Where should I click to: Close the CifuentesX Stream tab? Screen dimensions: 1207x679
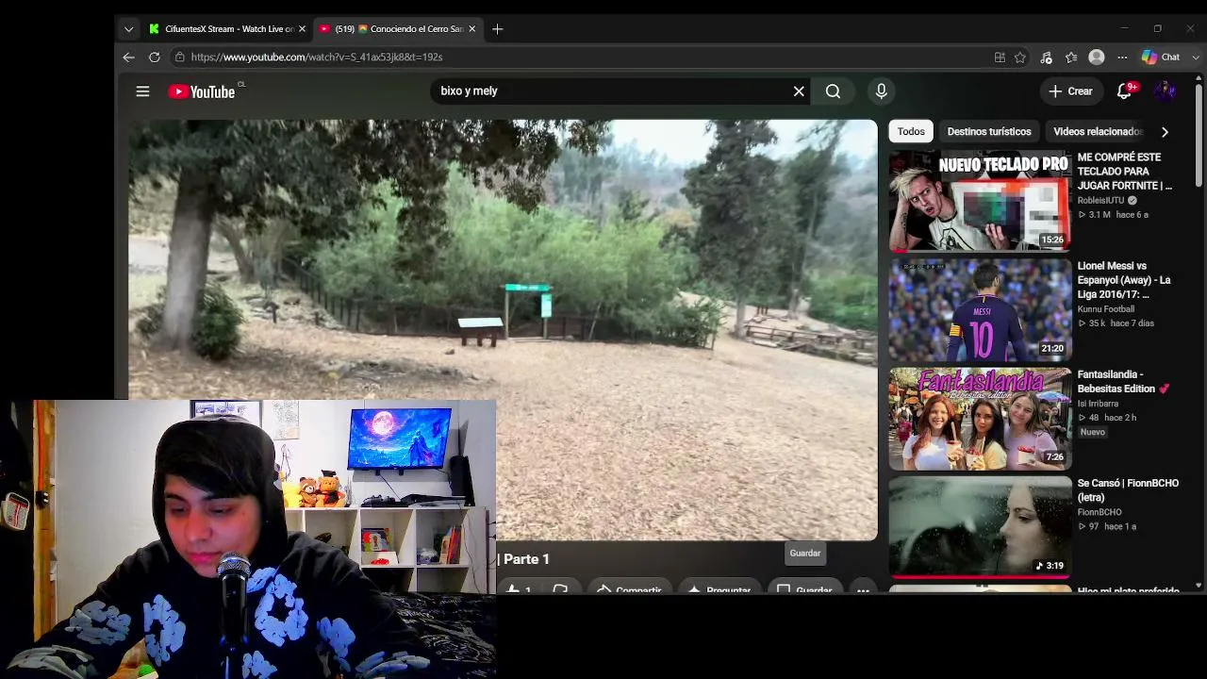(302, 29)
